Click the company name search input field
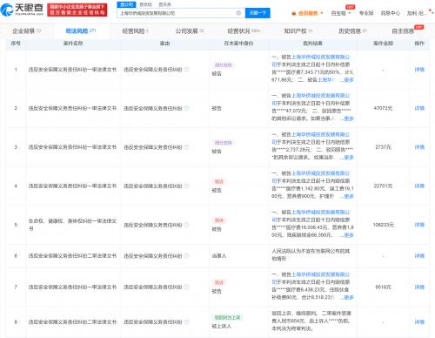The width and height of the screenshot is (435, 338). tap(177, 13)
